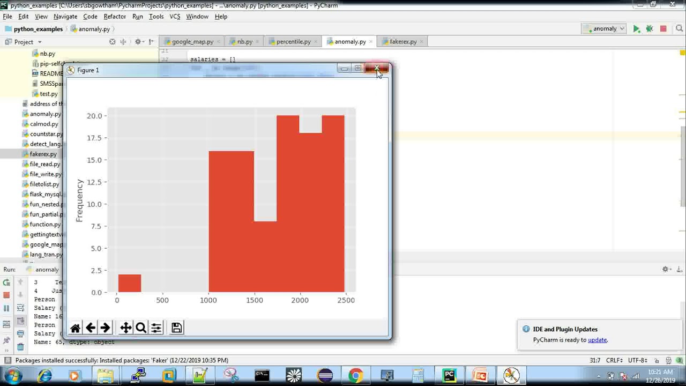Image resolution: width=686 pixels, height=386 pixels.
Task: Select the Zoom to rectangle tool
Action: 141,328
